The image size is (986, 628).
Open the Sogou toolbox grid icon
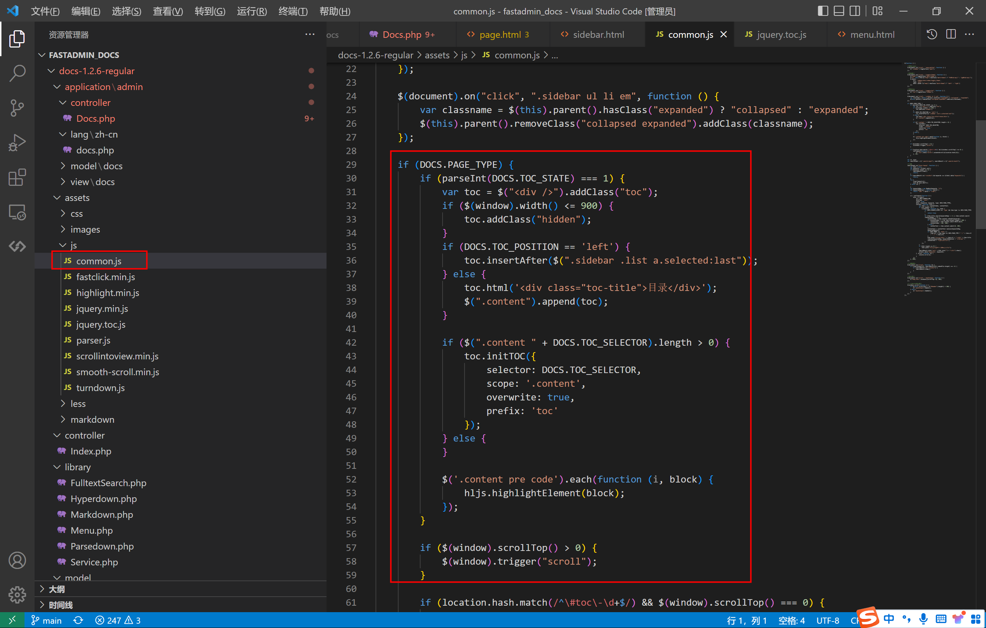tap(976, 619)
